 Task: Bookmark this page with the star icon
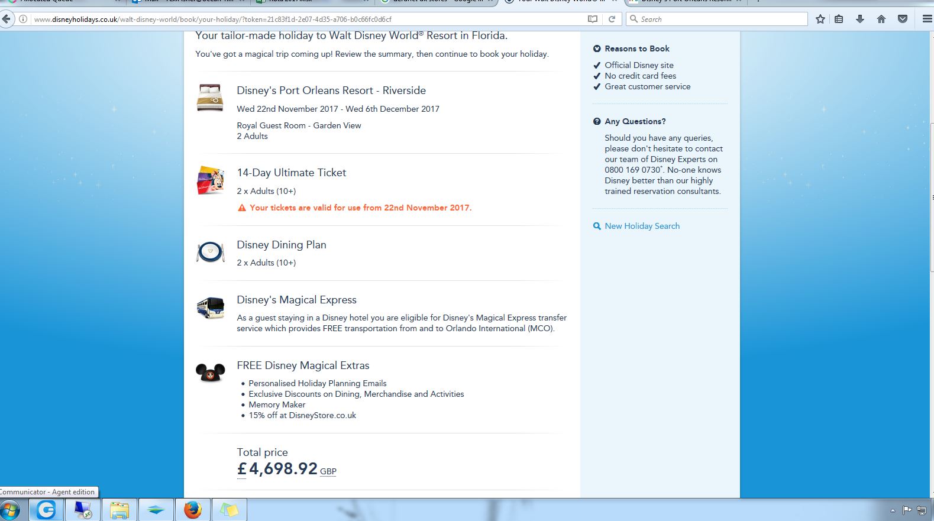pos(820,19)
